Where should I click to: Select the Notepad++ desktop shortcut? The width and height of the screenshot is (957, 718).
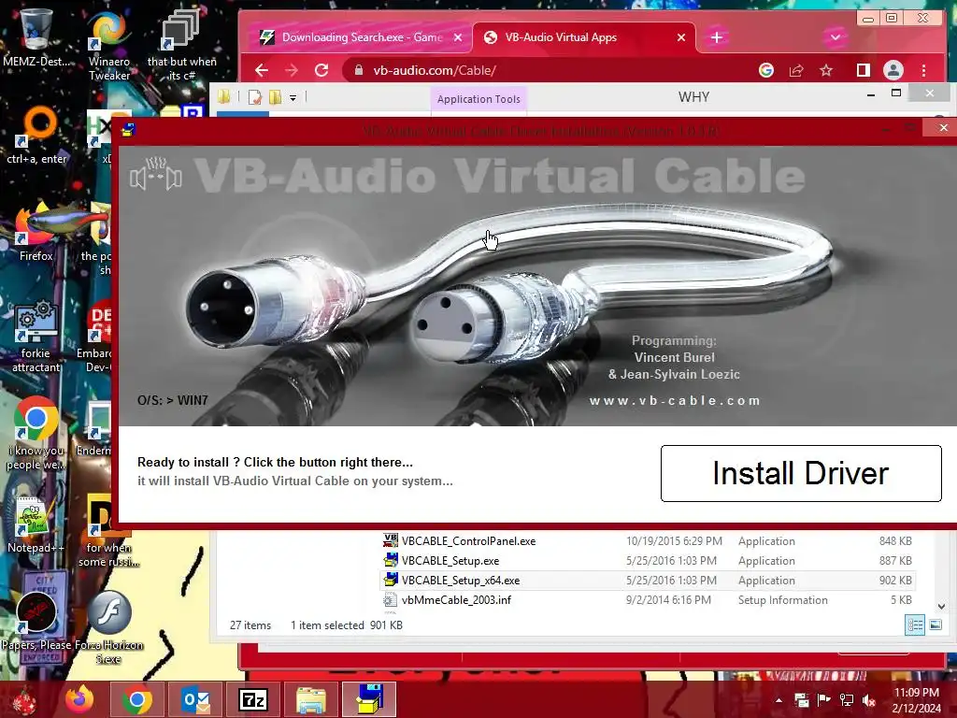36,524
